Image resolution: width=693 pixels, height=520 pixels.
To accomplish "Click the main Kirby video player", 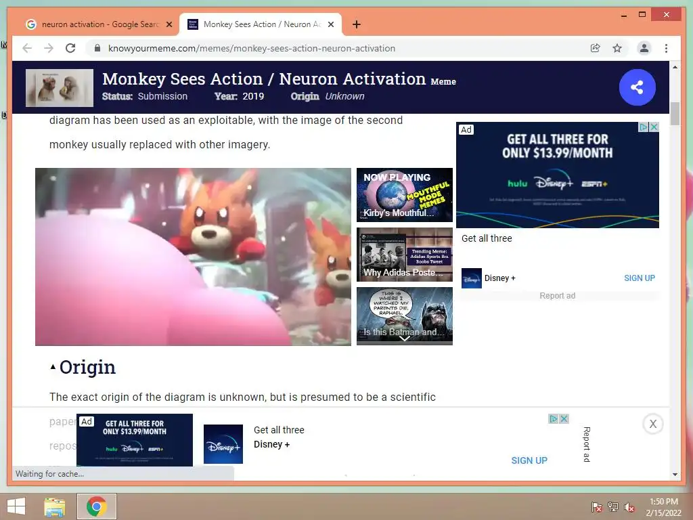I will tap(193, 257).
